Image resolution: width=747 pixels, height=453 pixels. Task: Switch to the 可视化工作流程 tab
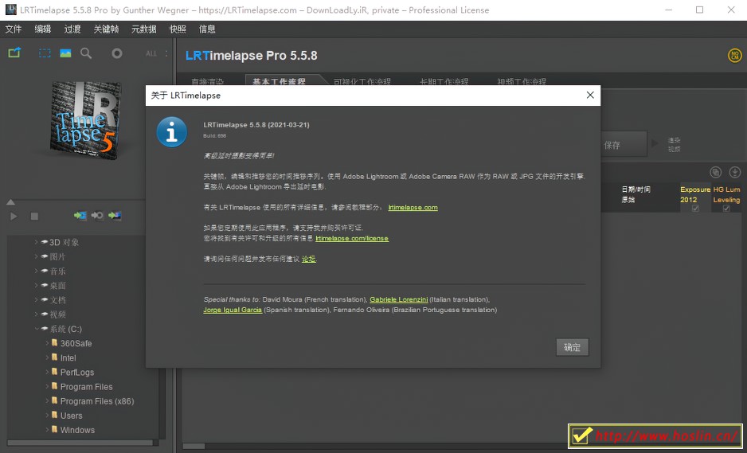click(x=362, y=81)
